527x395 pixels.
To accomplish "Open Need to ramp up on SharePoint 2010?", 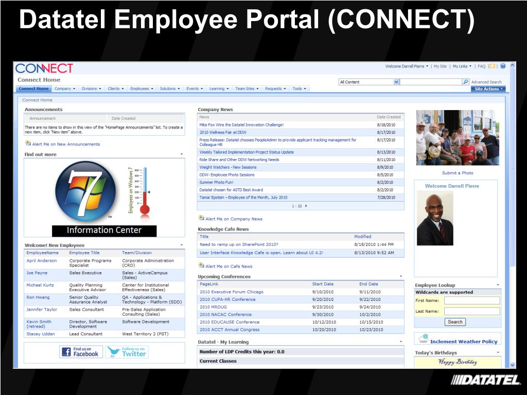I will 239,244.
